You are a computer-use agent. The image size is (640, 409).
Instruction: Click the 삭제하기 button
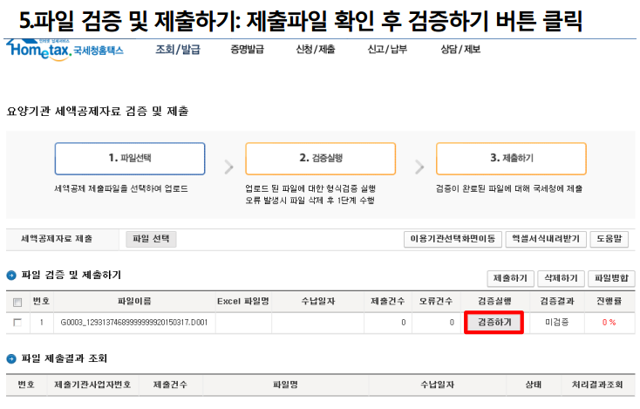(x=561, y=278)
